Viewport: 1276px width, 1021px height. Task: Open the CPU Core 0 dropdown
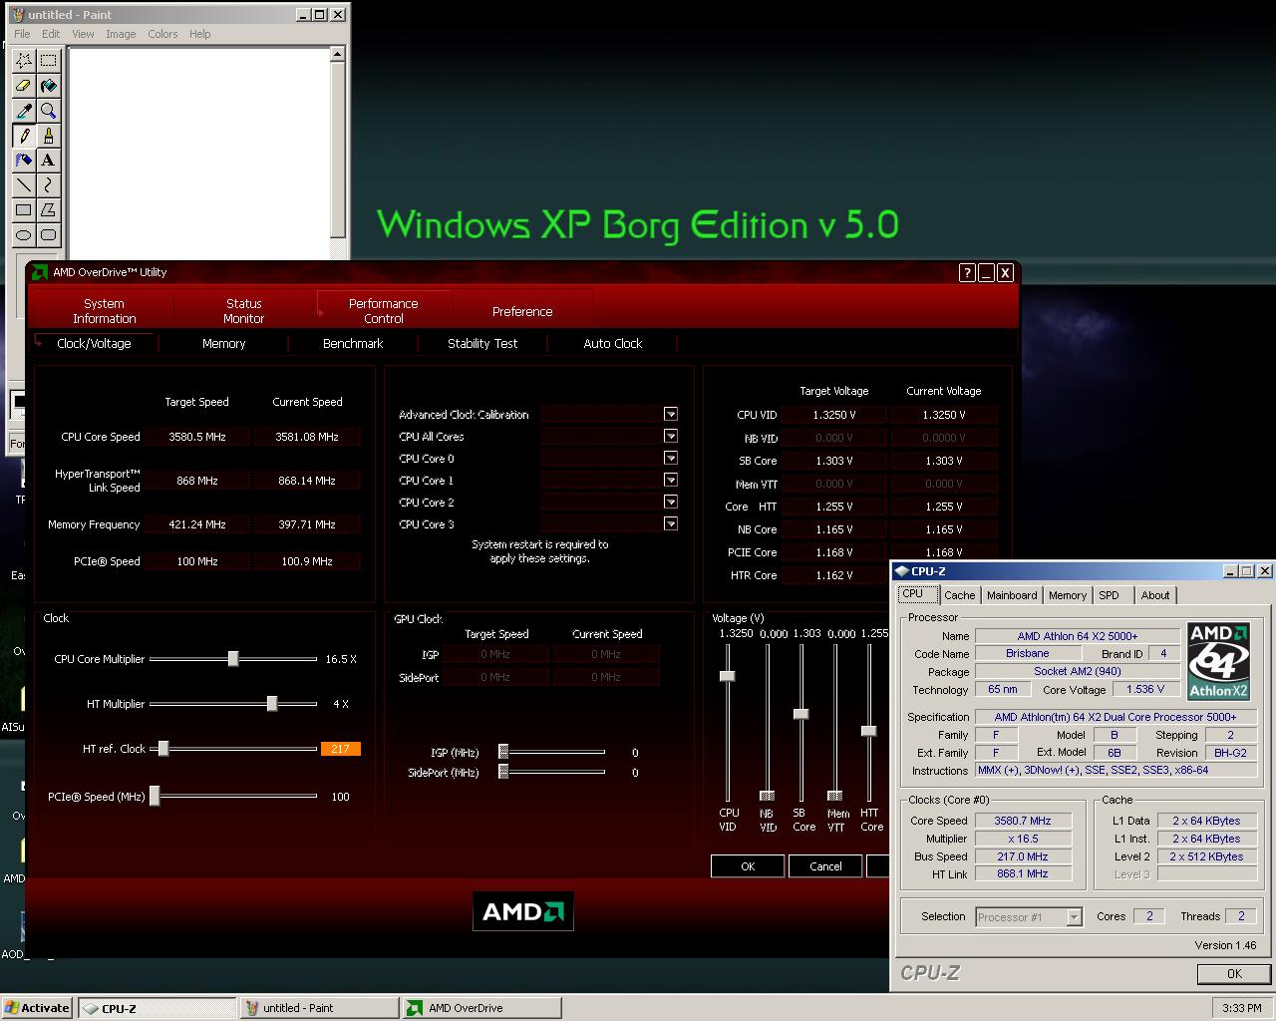(x=671, y=458)
